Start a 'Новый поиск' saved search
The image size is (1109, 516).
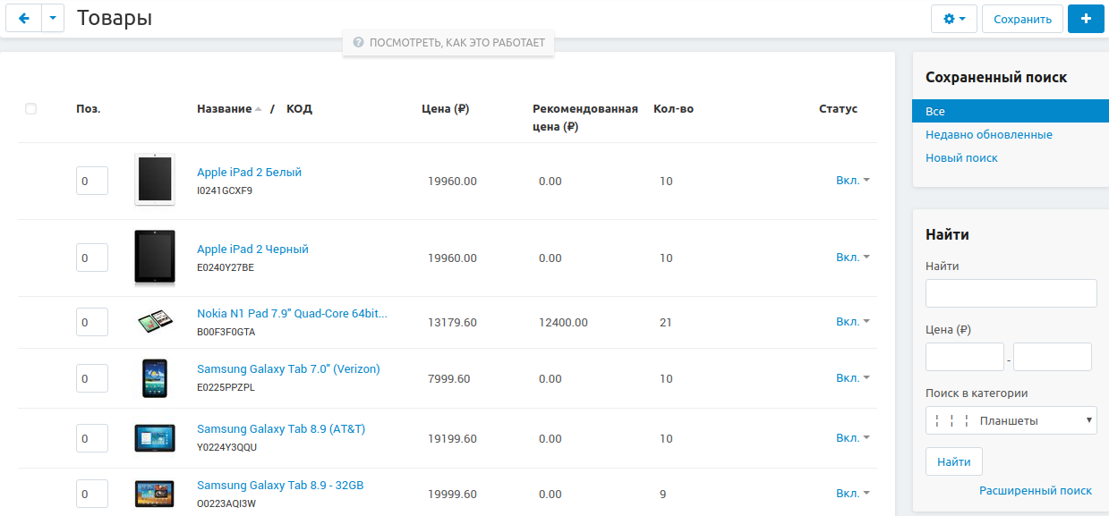pos(961,158)
